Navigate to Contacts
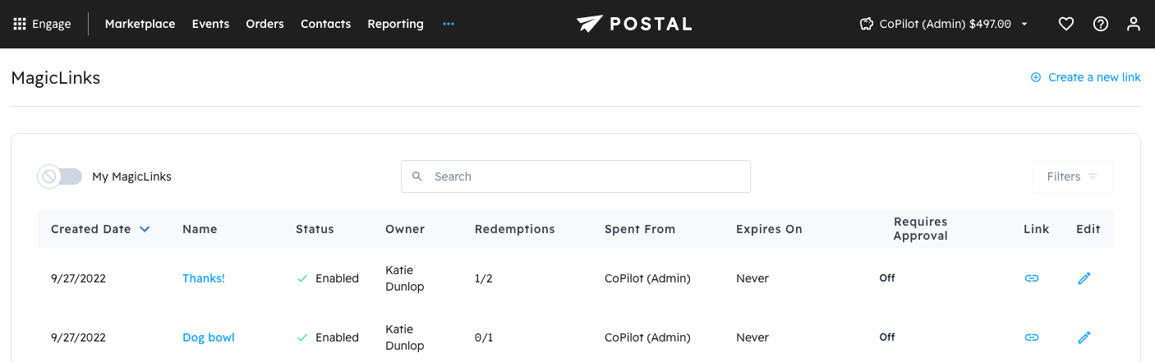 point(325,24)
